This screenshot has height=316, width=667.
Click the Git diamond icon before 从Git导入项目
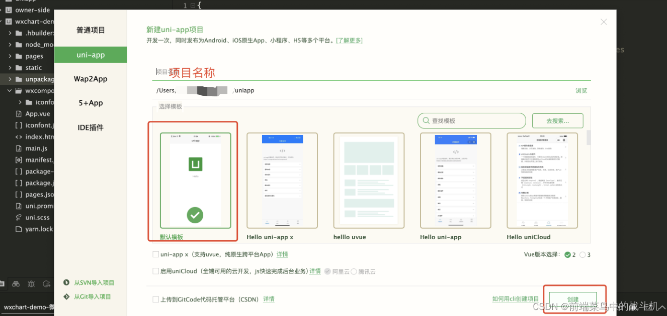pos(66,296)
